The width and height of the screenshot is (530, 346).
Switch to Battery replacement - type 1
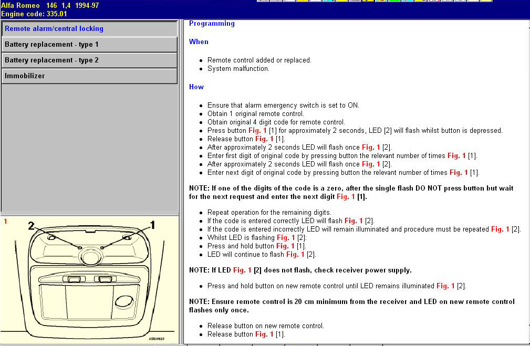point(89,44)
